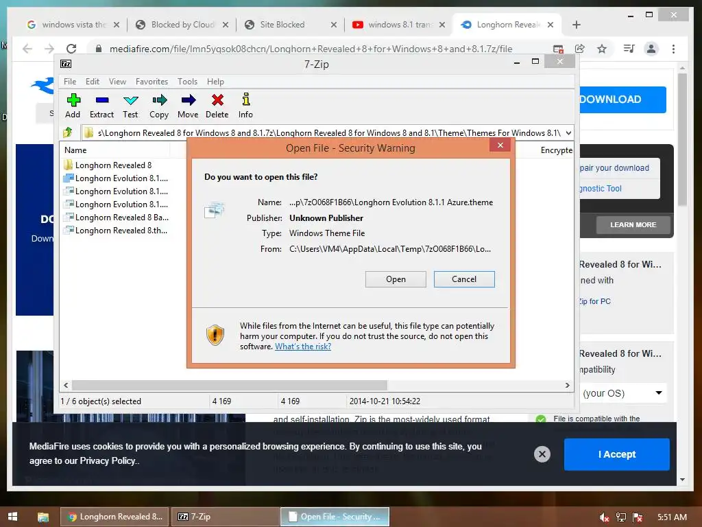Open the Help menu in 7-Zip
This screenshot has height=527, width=702.
pyautogui.click(x=215, y=82)
